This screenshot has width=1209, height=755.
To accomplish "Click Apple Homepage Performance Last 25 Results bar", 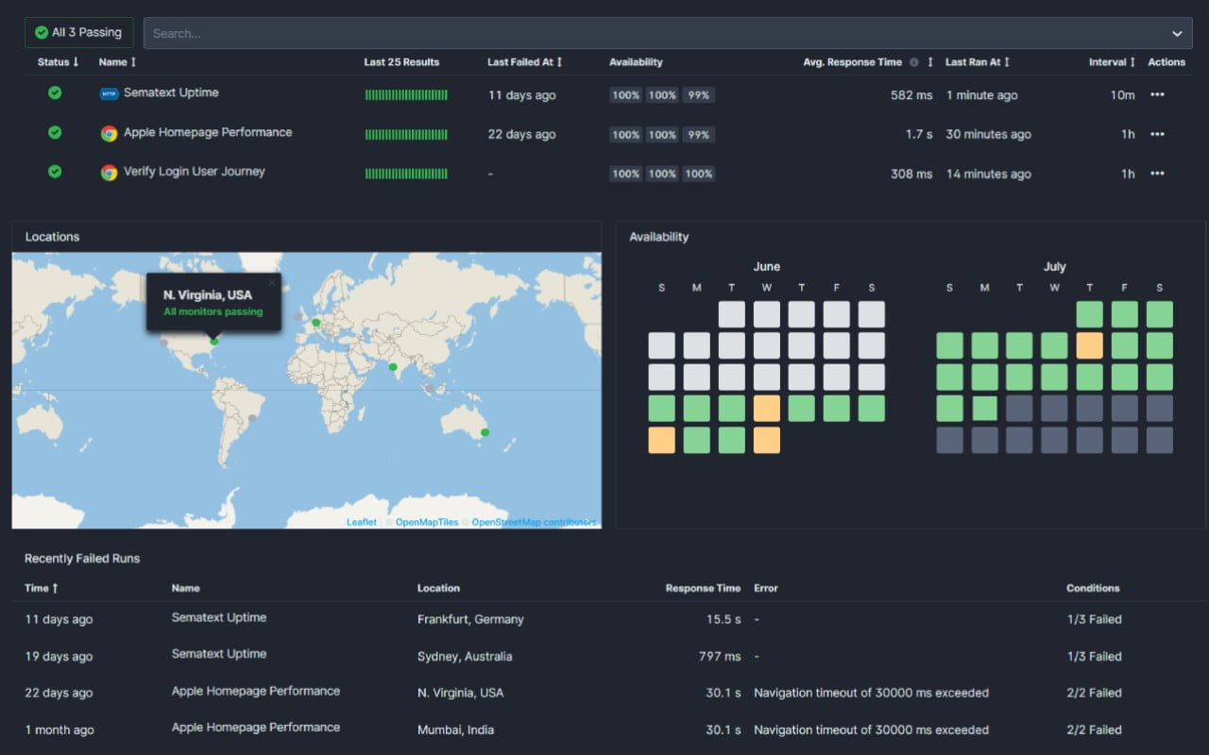I will pyautogui.click(x=406, y=135).
